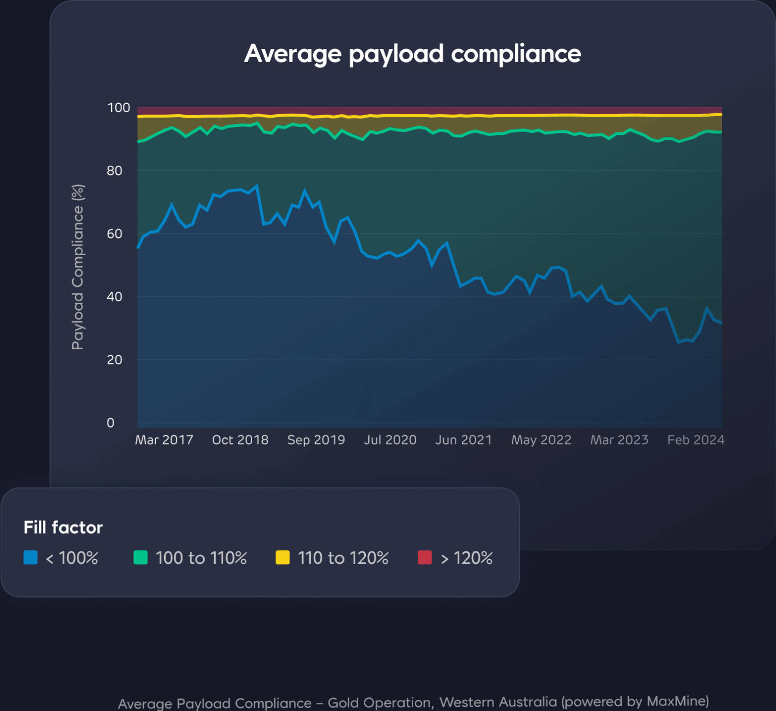The width and height of the screenshot is (776, 711).
Task: Click the blue '< 100%' legend swatch
Action: (x=30, y=557)
